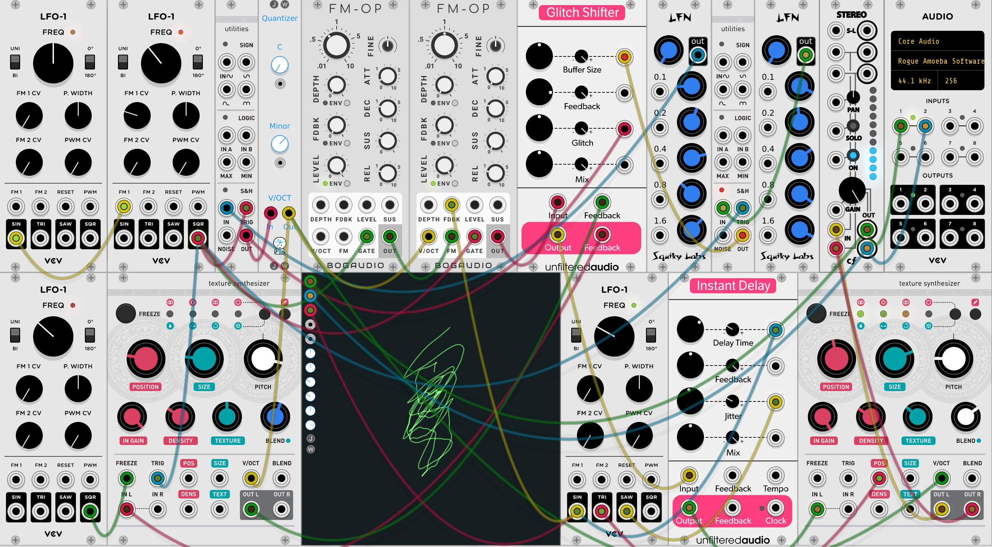Flip the 0°/180° switch on the LFO-1 beside Instant Delay
The image size is (992, 547).
tap(651, 335)
